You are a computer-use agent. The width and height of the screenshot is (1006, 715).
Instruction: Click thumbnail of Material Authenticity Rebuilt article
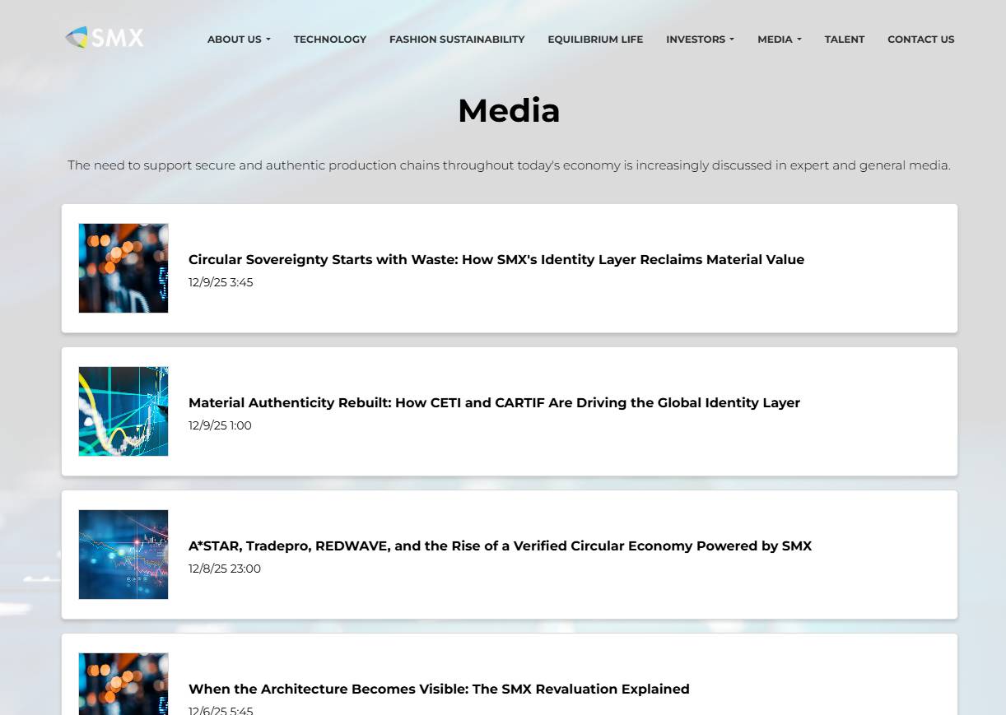(123, 411)
